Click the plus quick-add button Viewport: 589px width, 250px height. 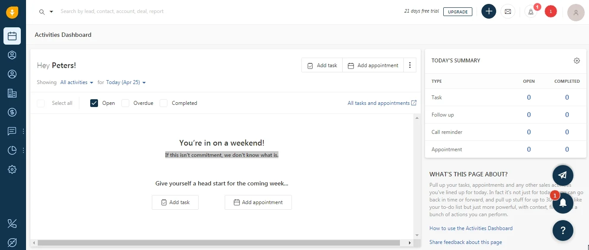point(489,11)
